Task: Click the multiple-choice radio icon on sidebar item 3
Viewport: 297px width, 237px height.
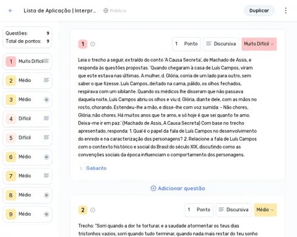Action: pos(46,99)
